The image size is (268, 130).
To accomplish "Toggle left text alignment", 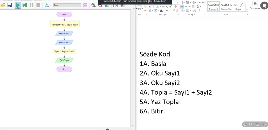I will click(x=182, y=7).
